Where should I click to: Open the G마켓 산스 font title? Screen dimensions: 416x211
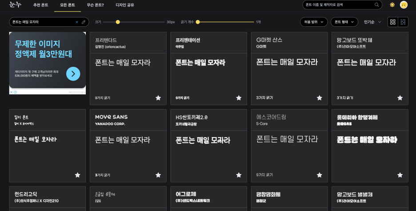pyautogui.click(x=269, y=40)
